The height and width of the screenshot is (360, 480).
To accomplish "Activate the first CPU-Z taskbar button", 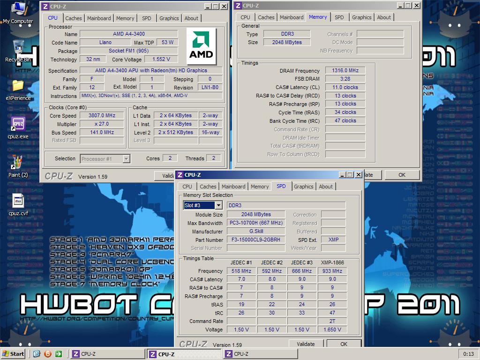I will coord(107,354).
